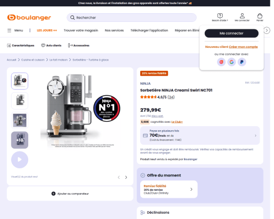274x219 pixels.
Task: Click Sorbetière - Turbine à glace breadcrumb
Action: pos(91,60)
